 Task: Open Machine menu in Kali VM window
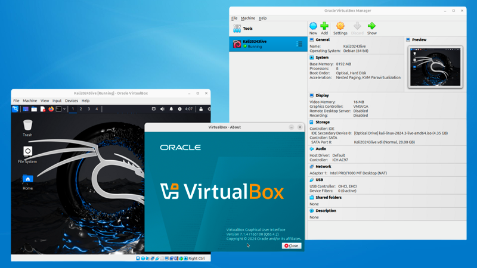[30, 101]
